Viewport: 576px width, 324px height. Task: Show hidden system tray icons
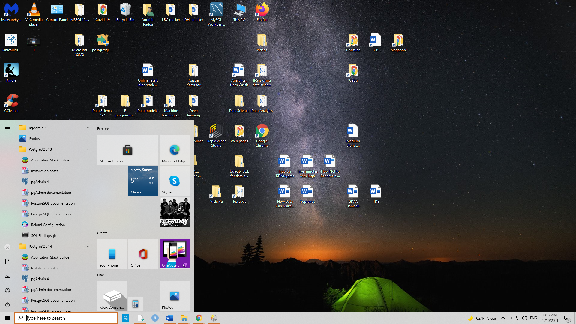[503, 318]
